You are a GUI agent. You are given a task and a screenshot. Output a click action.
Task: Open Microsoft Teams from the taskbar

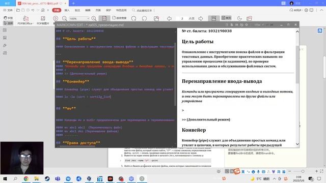(58, 178)
